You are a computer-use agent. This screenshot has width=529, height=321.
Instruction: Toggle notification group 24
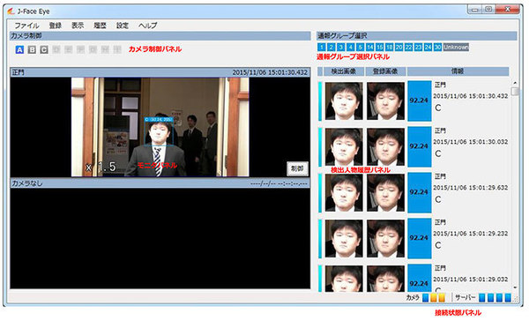(x=428, y=48)
